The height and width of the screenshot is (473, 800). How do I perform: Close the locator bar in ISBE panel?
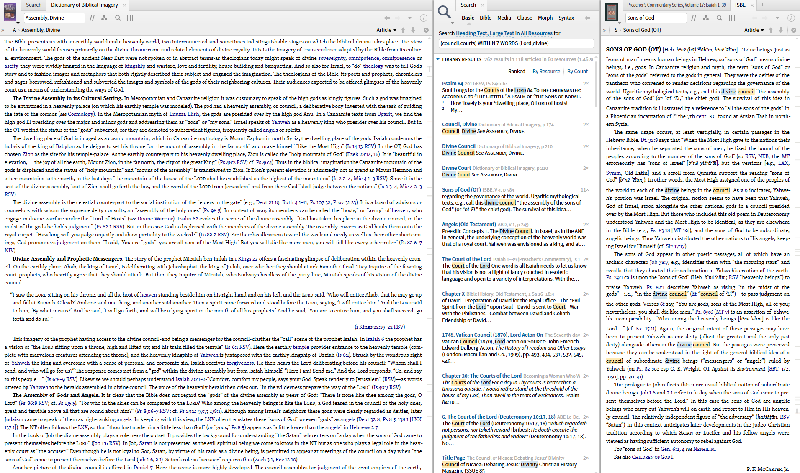click(794, 30)
